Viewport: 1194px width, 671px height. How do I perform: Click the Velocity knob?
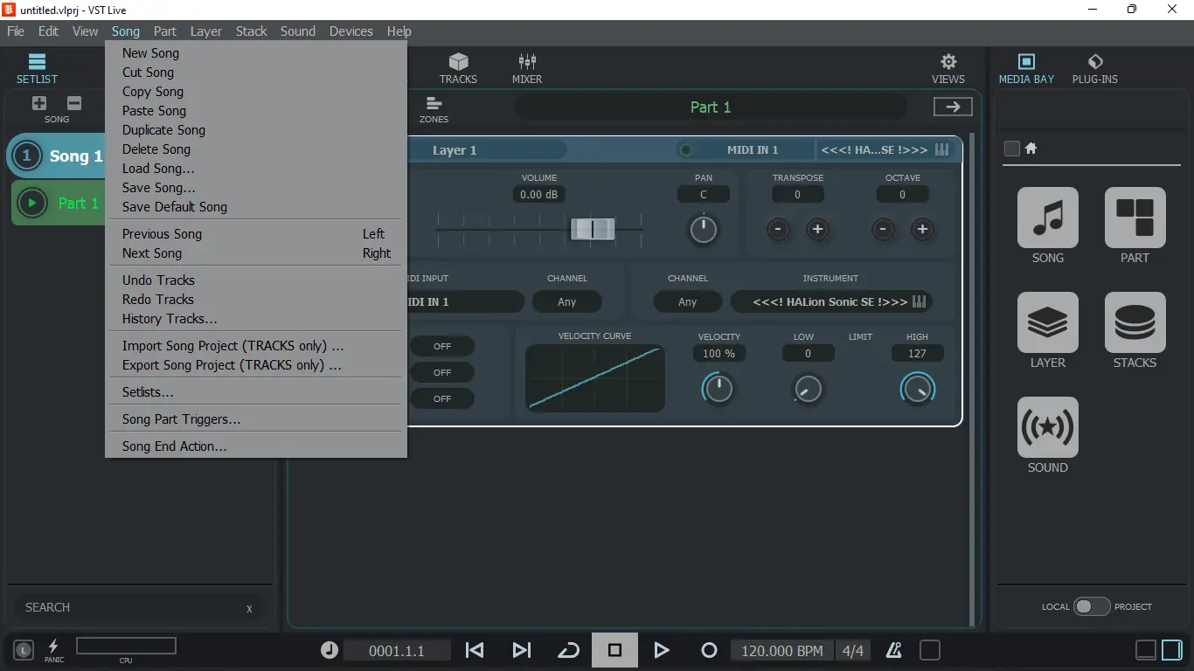718,389
